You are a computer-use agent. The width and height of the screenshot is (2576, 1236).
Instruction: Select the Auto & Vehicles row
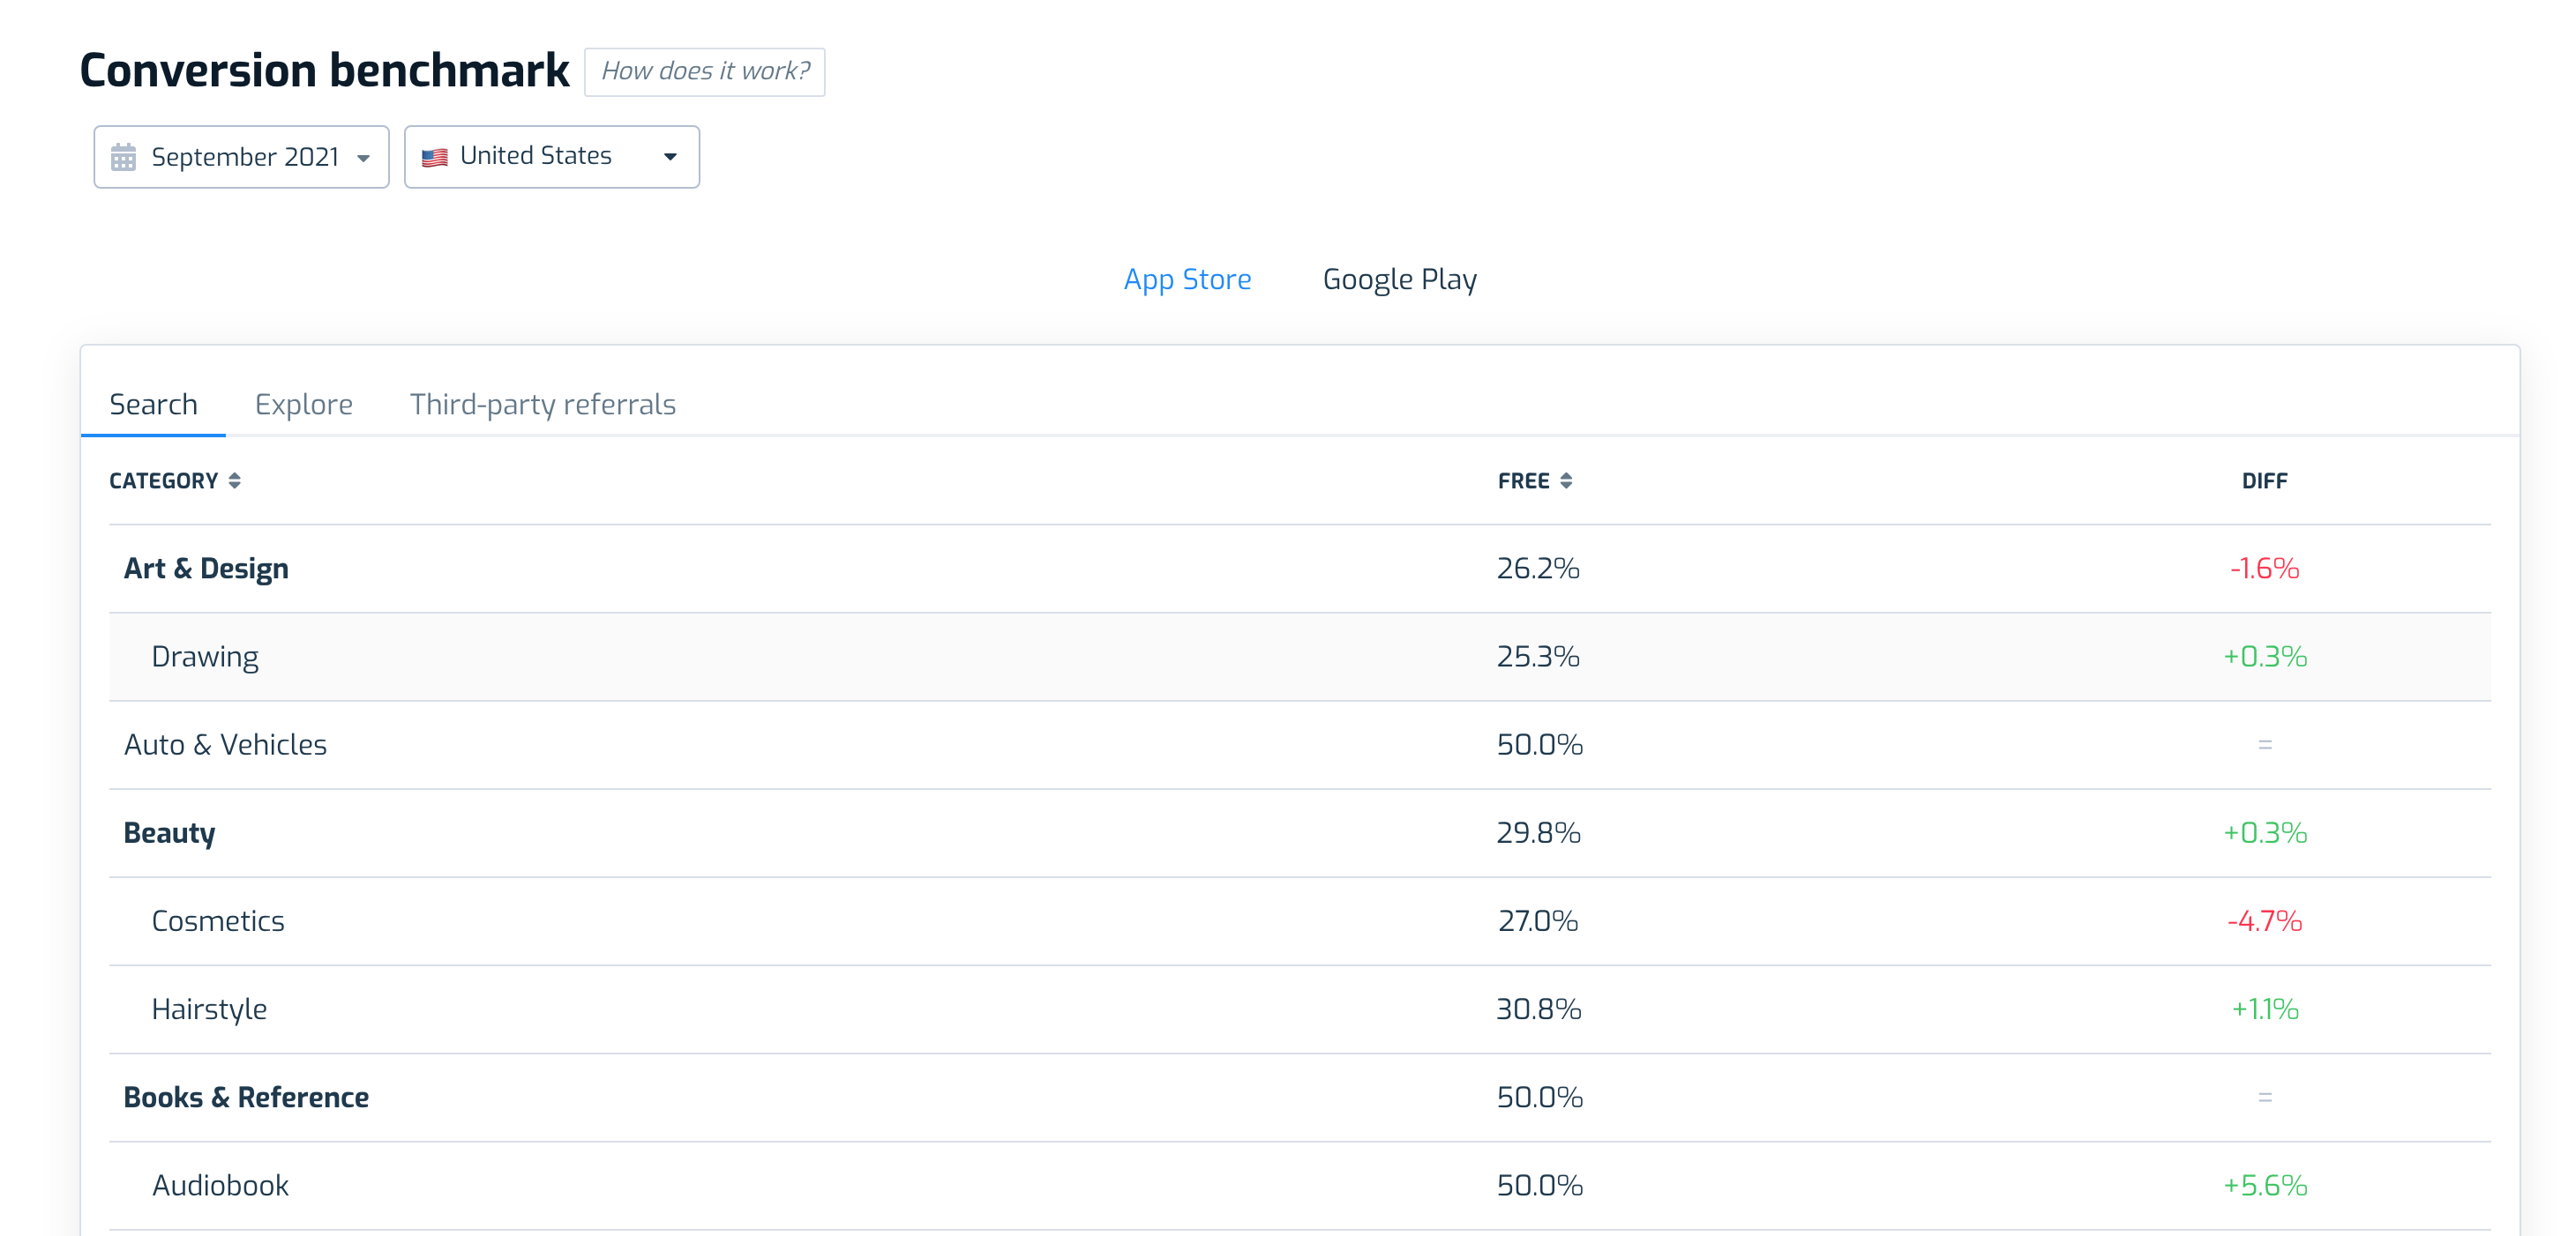[x=1299, y=744]
